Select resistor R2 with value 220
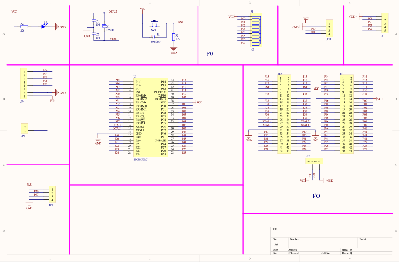The image size is (410, 272). pyautogui.click(x=24, y=27)
